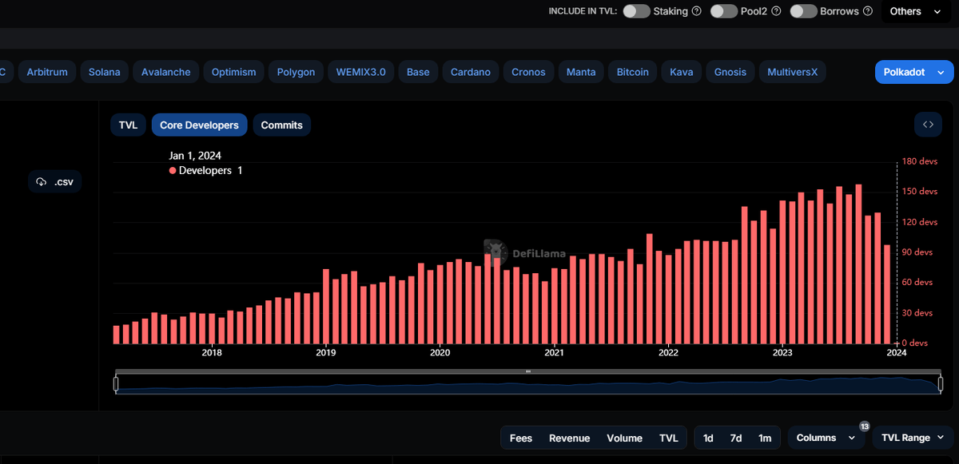Screen dimensions: 959x464
Task: Click the 2019 x-axis label
Action: click(x=326, y=352)
